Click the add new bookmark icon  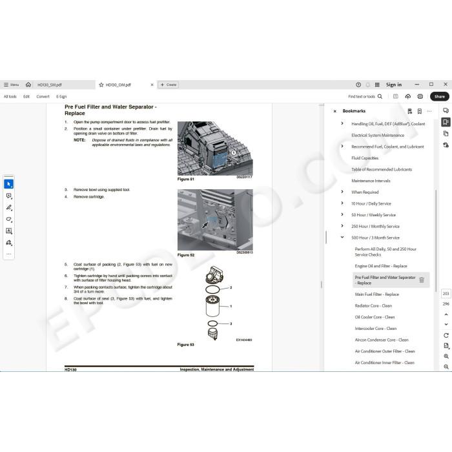click(x=420, y=111)
